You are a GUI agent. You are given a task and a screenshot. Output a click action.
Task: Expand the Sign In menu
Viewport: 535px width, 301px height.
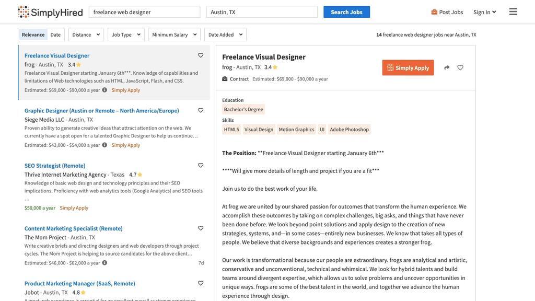click(484, 12)
